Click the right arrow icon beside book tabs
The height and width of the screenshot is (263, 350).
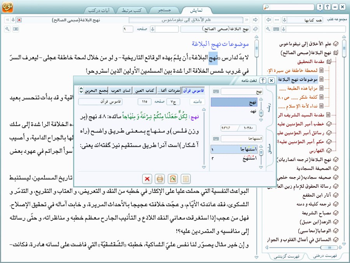click(255, 20)
